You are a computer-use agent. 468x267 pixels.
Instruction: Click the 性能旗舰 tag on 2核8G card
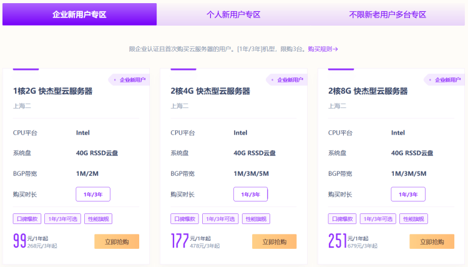pos(414,219)
